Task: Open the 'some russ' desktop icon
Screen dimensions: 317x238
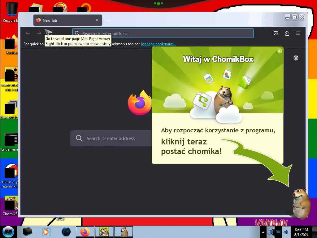Action: click(10, 79)
